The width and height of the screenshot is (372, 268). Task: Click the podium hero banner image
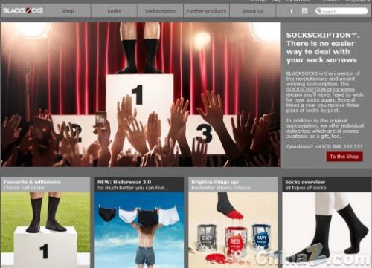(x=141, y=94)
